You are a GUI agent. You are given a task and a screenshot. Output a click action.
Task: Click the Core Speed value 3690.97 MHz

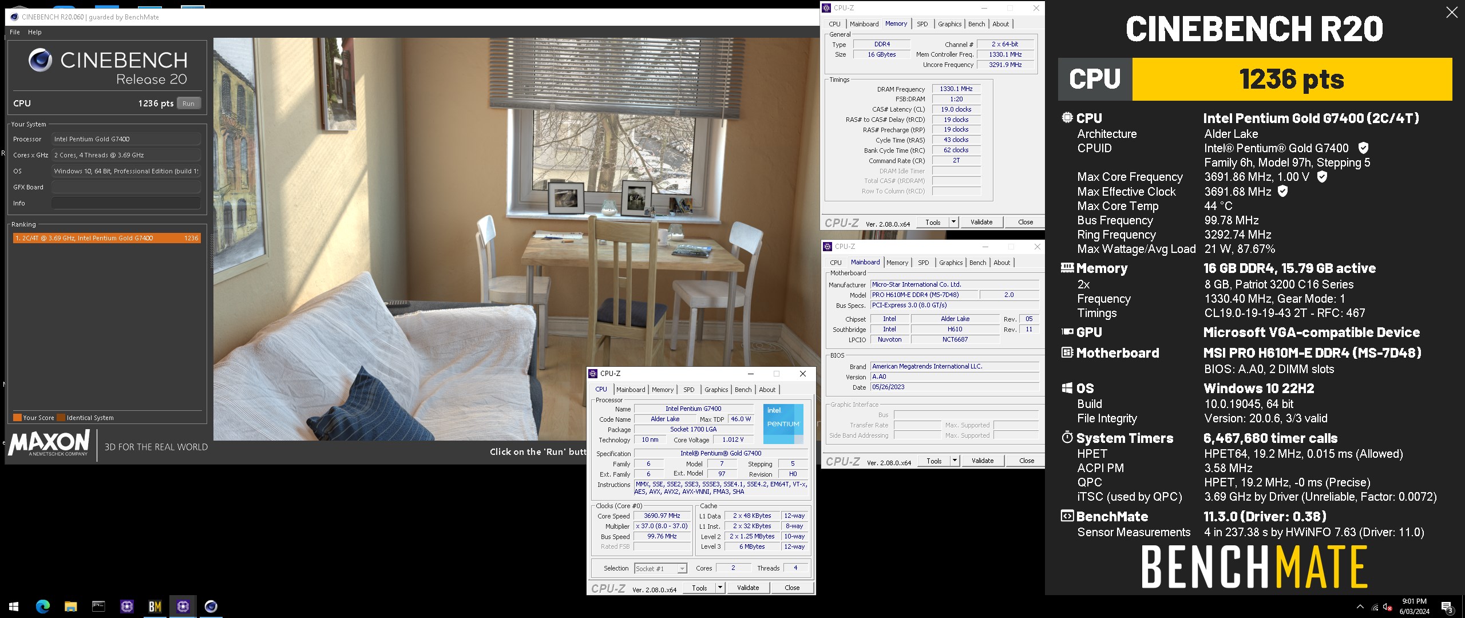click(662, 516)
